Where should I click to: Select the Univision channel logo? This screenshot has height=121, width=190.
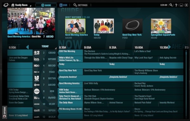37,78
